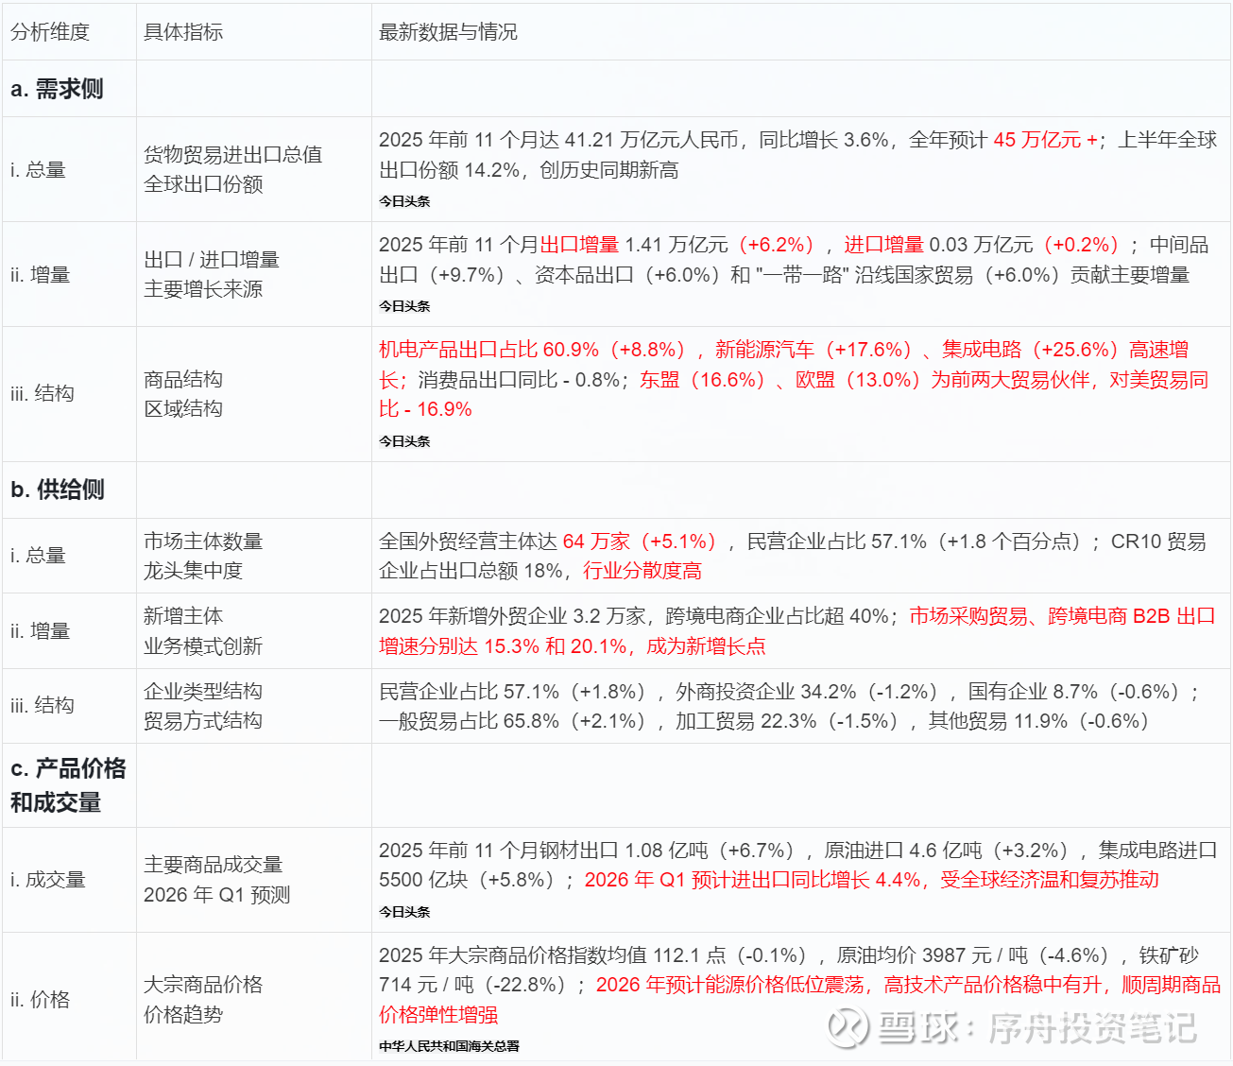Click the 商品结构 indicator text
1233x1066 pixels.
[183, 379]
